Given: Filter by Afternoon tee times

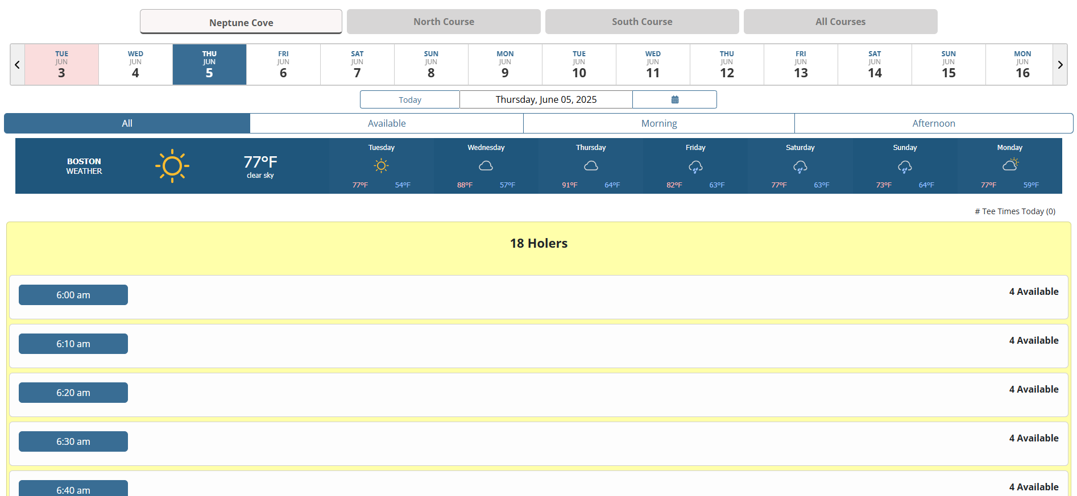Looking at the screenshot, I should 934,123.
